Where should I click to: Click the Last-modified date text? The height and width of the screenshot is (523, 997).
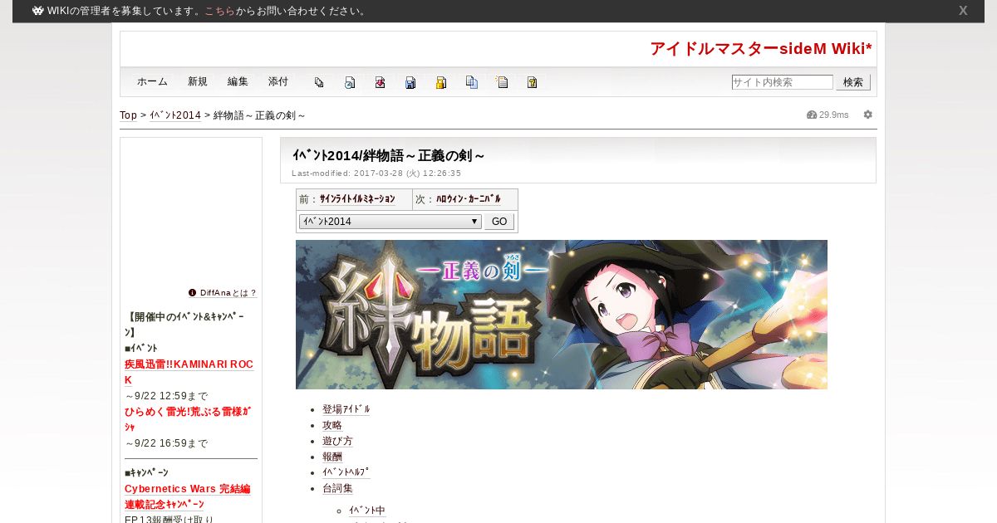(x=376, y=174)
